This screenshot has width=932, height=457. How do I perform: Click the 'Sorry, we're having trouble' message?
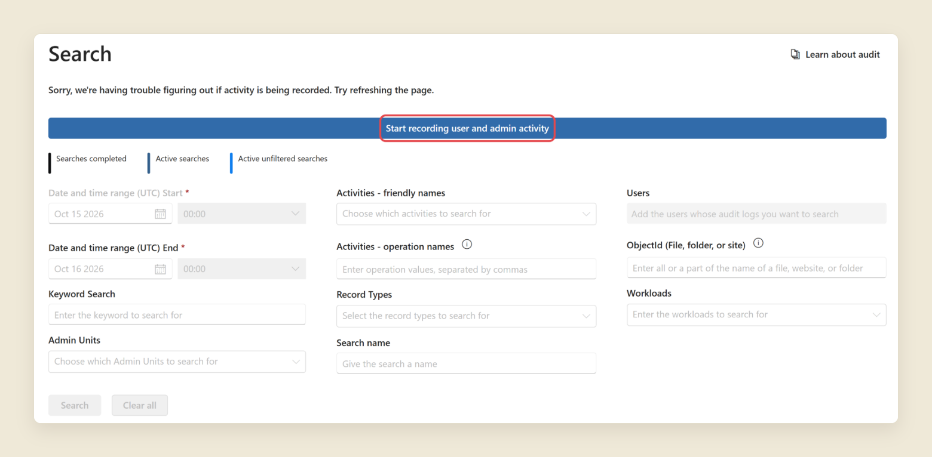tap(241, 91)
